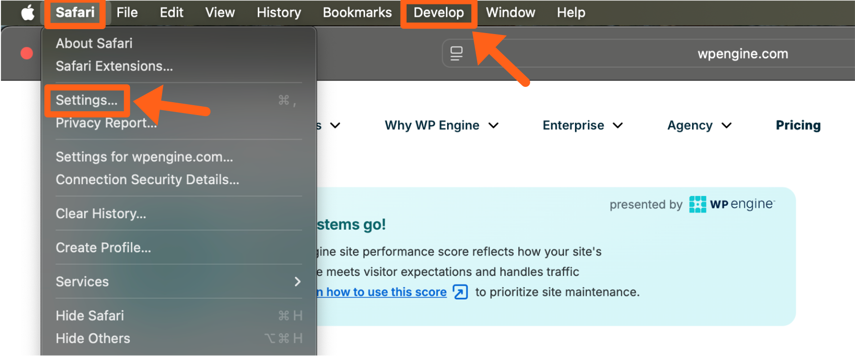This screenshot has height=356, width=855.
Task: Click the WP Engine logo
Action: click(x=732, y=204)
